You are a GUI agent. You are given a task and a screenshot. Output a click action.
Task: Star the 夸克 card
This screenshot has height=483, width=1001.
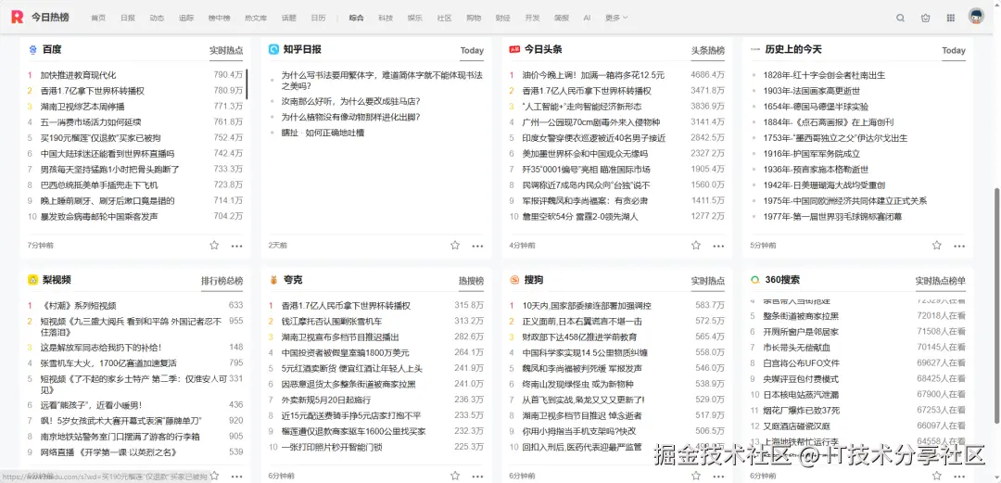pyautogui.click(x=455, y=476)
